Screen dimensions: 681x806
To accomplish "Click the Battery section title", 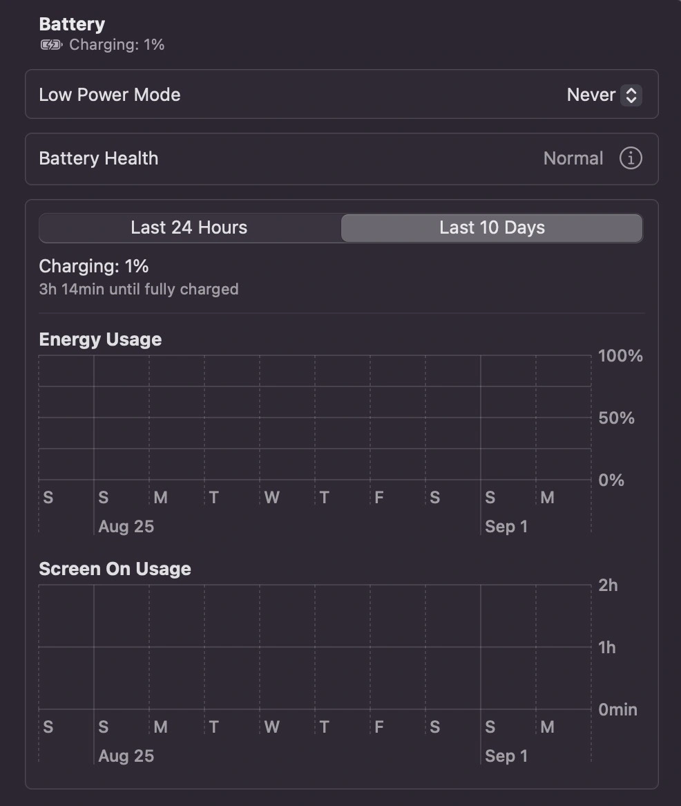I will pos(72,24).
